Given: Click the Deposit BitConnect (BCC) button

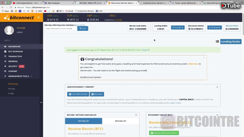Looking at the screenshot, I should 164,133.
